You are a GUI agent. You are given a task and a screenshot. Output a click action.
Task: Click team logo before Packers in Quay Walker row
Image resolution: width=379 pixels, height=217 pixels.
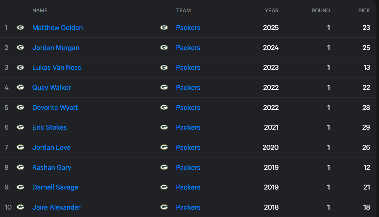click(164, 87)
